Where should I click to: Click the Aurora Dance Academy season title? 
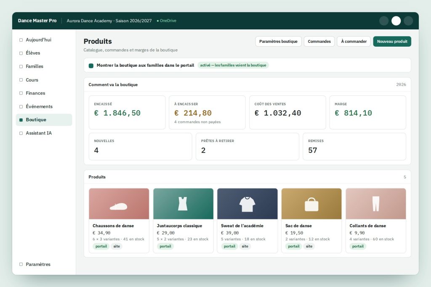(109, 21)
